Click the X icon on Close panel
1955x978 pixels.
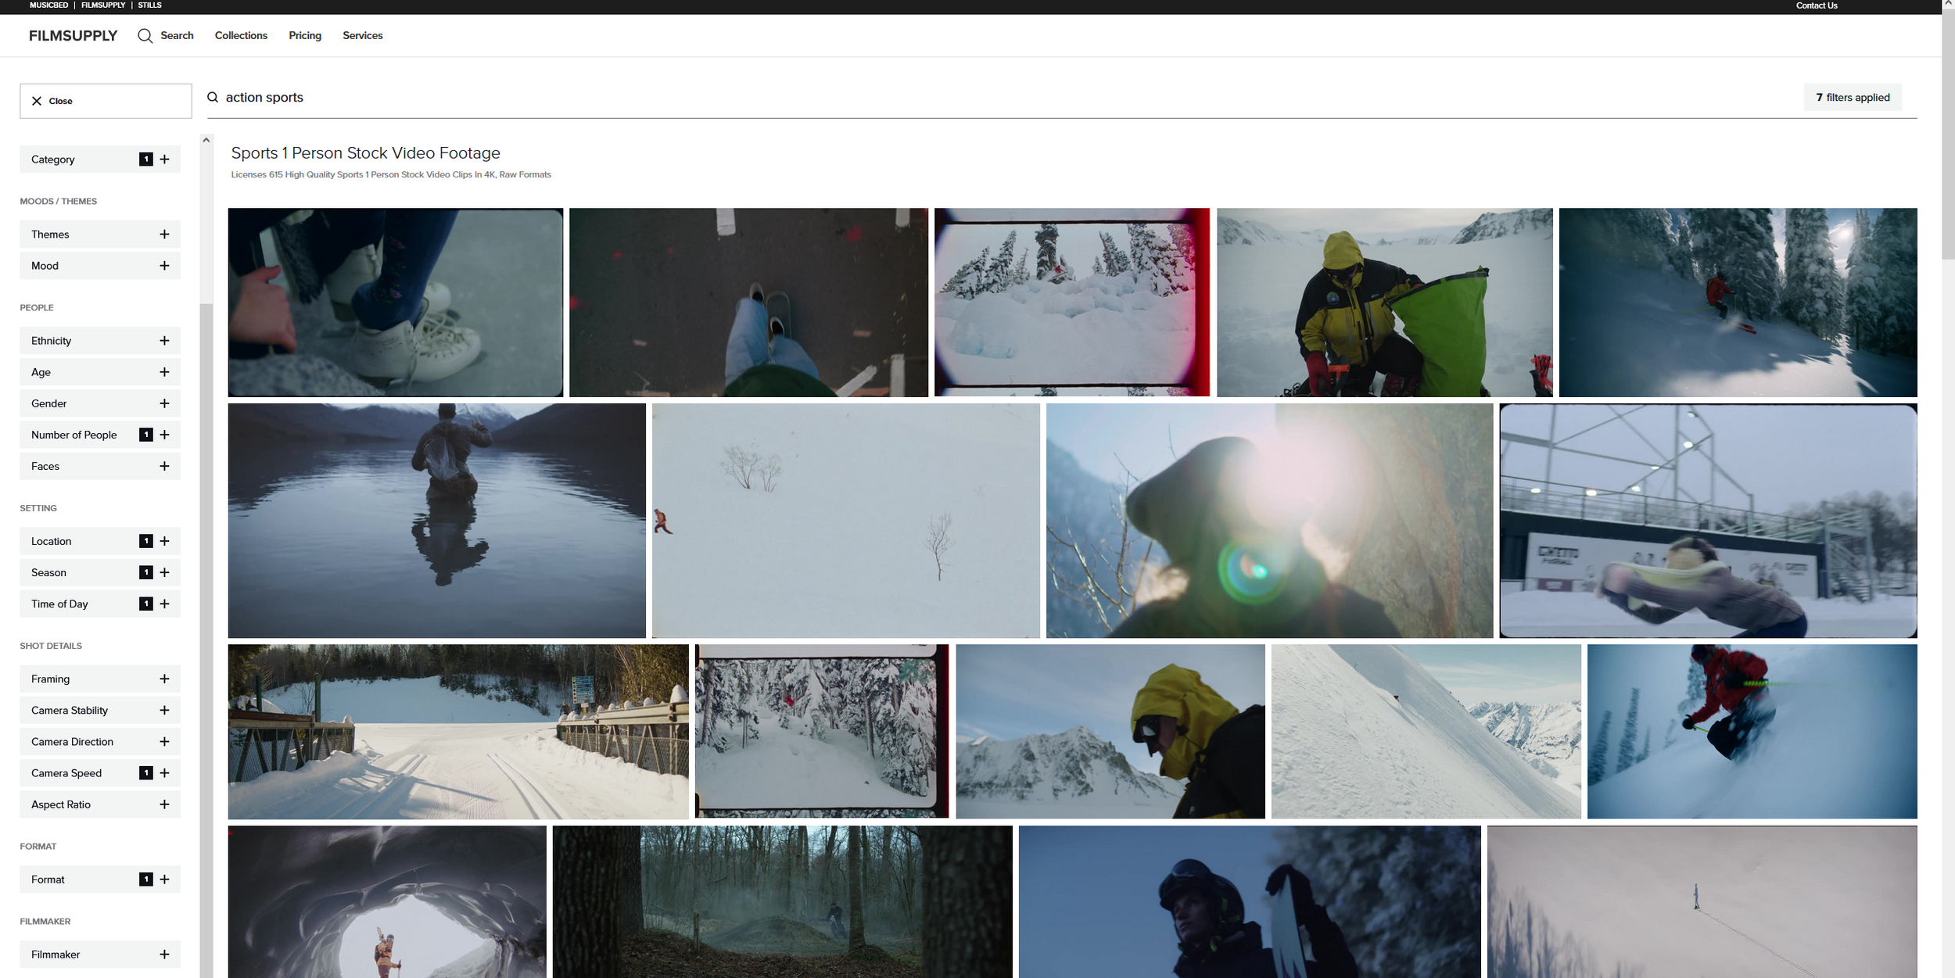point(37,101)
